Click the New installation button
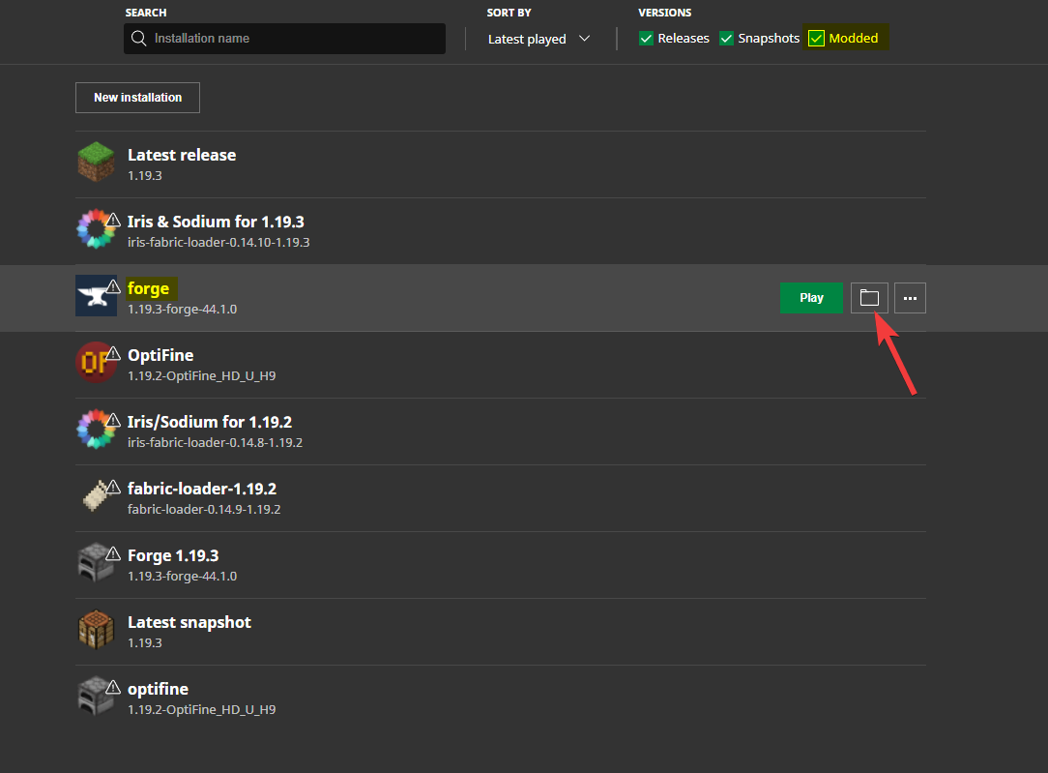 [137, 98]
